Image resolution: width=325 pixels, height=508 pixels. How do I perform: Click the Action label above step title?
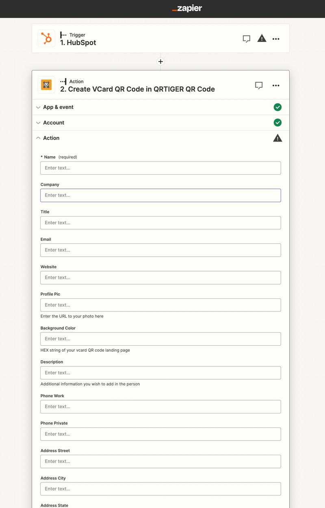point(76,81)
